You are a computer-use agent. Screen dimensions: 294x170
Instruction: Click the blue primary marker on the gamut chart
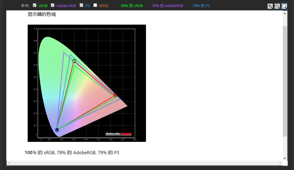[57, 130]
